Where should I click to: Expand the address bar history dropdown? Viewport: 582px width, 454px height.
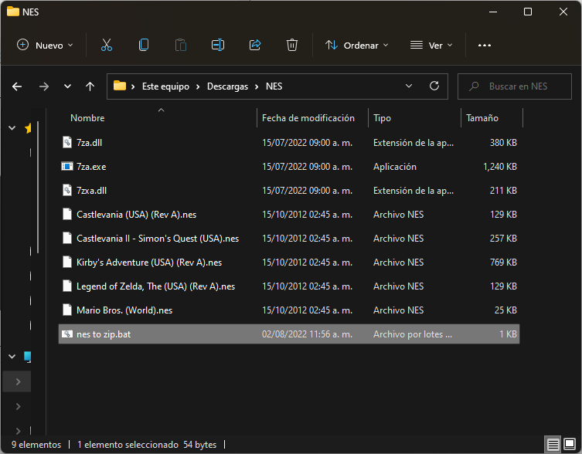click(x=409, y=86)
